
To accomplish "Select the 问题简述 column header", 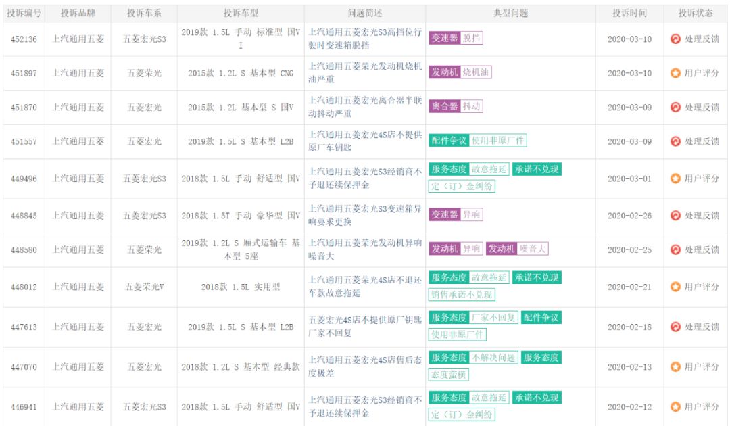I will tap(365, 13).
